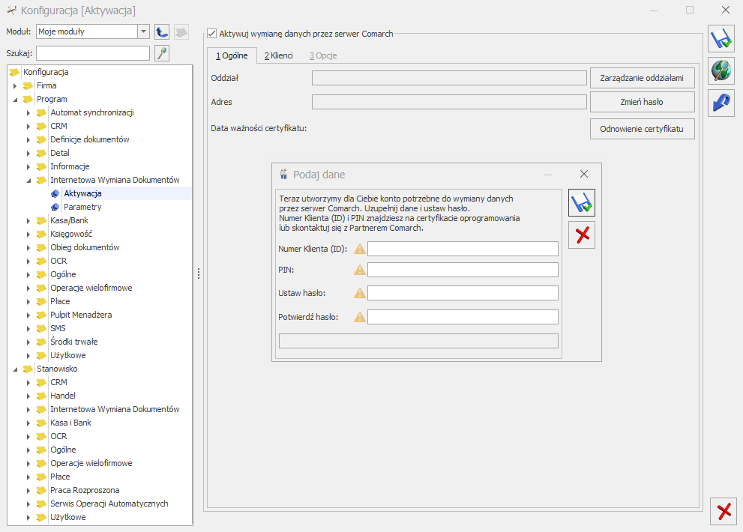Open the Moduł dropdown list
Image resolution: width=743 pixels, height=532 pixels.
click(143, 31)
